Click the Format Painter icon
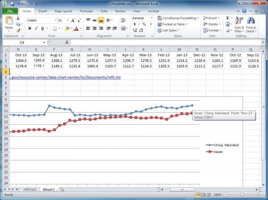This screenshot has width=268, height=200. 18,30
